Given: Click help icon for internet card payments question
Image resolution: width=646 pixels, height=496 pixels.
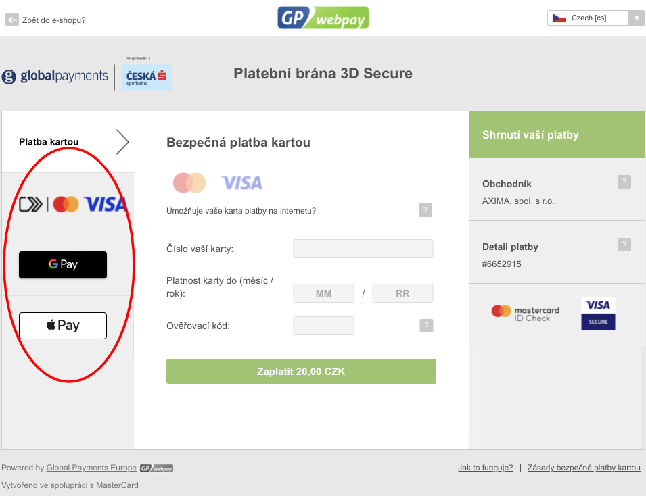Looking at the screenshot, I should (x=425, y=210).
